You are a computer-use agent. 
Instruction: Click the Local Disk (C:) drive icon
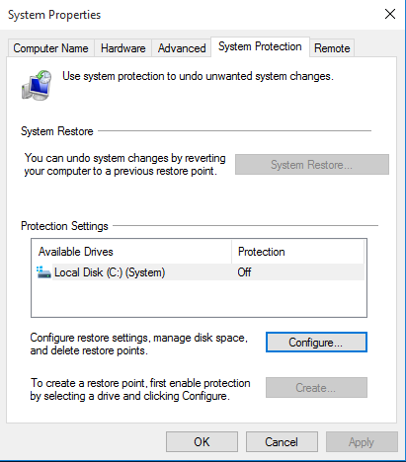click(x=43, y=272)
